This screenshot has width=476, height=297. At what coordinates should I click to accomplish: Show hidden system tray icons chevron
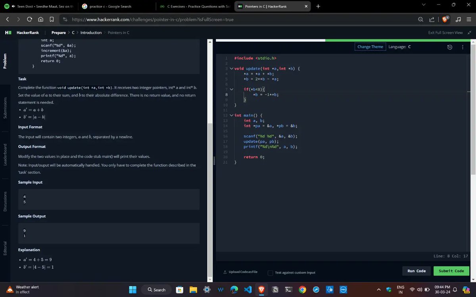click(x=378, y=289)
